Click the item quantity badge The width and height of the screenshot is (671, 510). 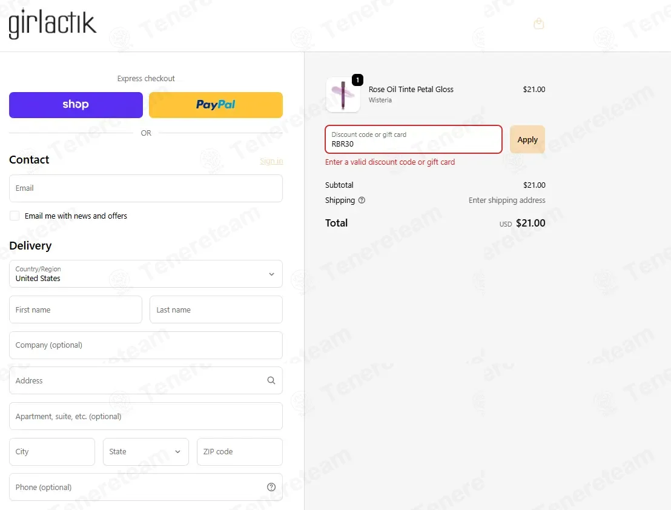click(357, 80)
